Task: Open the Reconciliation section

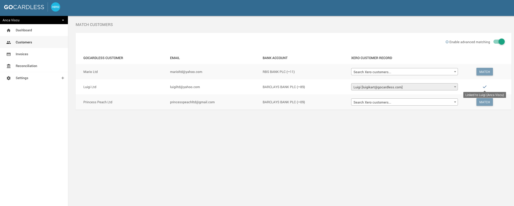Action: 34,66
